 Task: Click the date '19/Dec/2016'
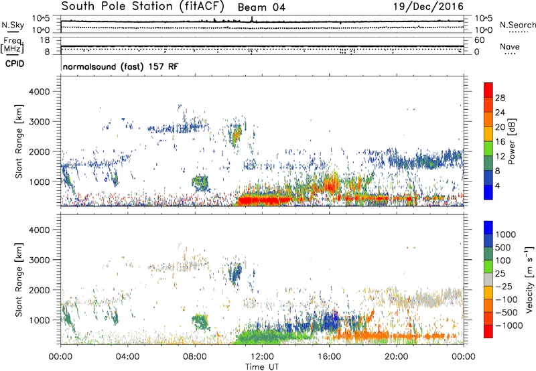[x=428, y=6]
